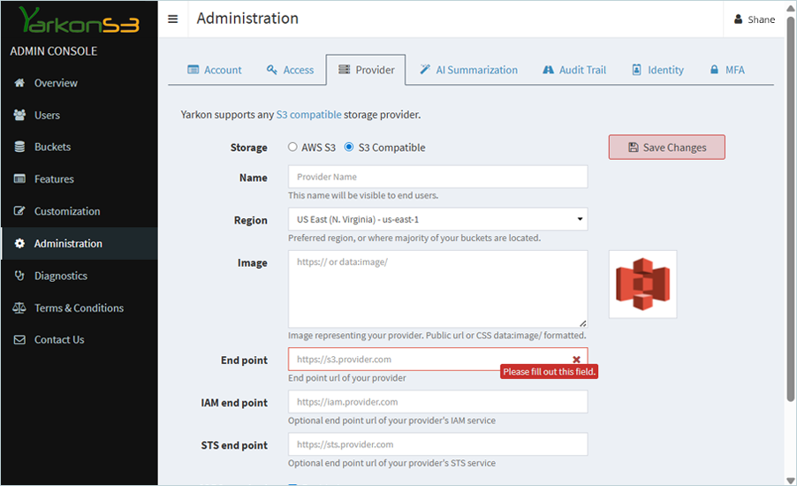Go to the MFA tab
The image size is (797, 486).
727,70
